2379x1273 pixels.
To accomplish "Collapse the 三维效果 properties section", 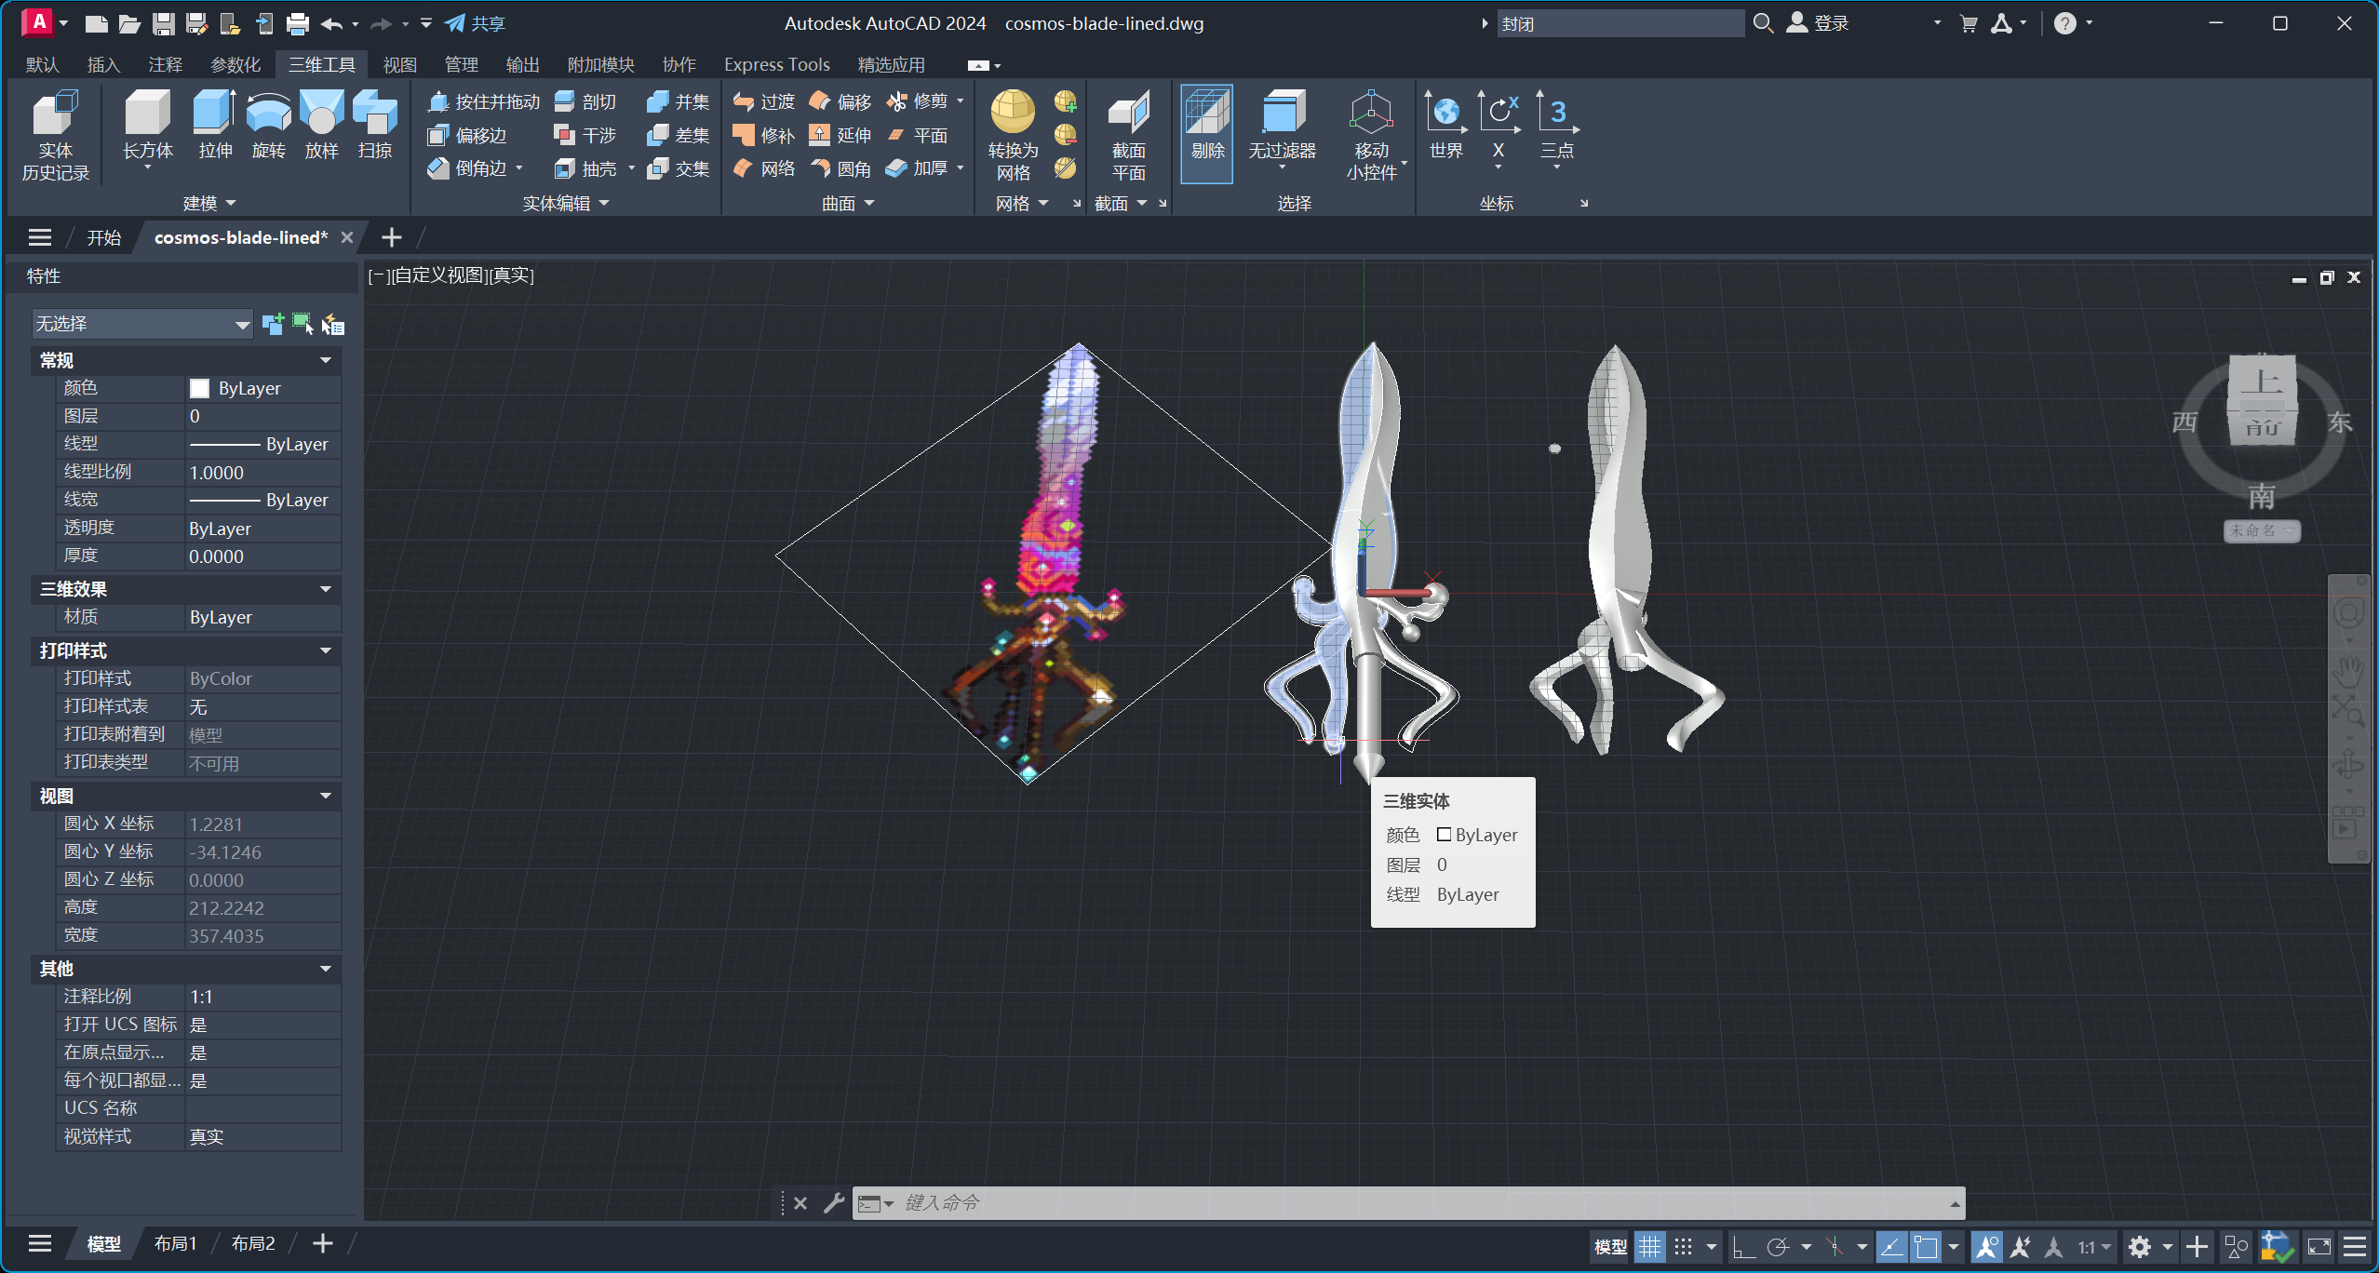I will [x=326, y=589].
